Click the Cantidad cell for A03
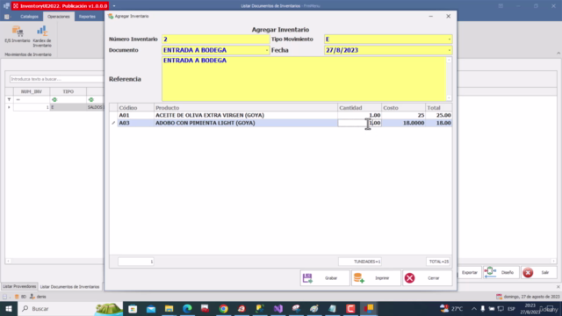 pyautogui.click(x=359, y=123)
